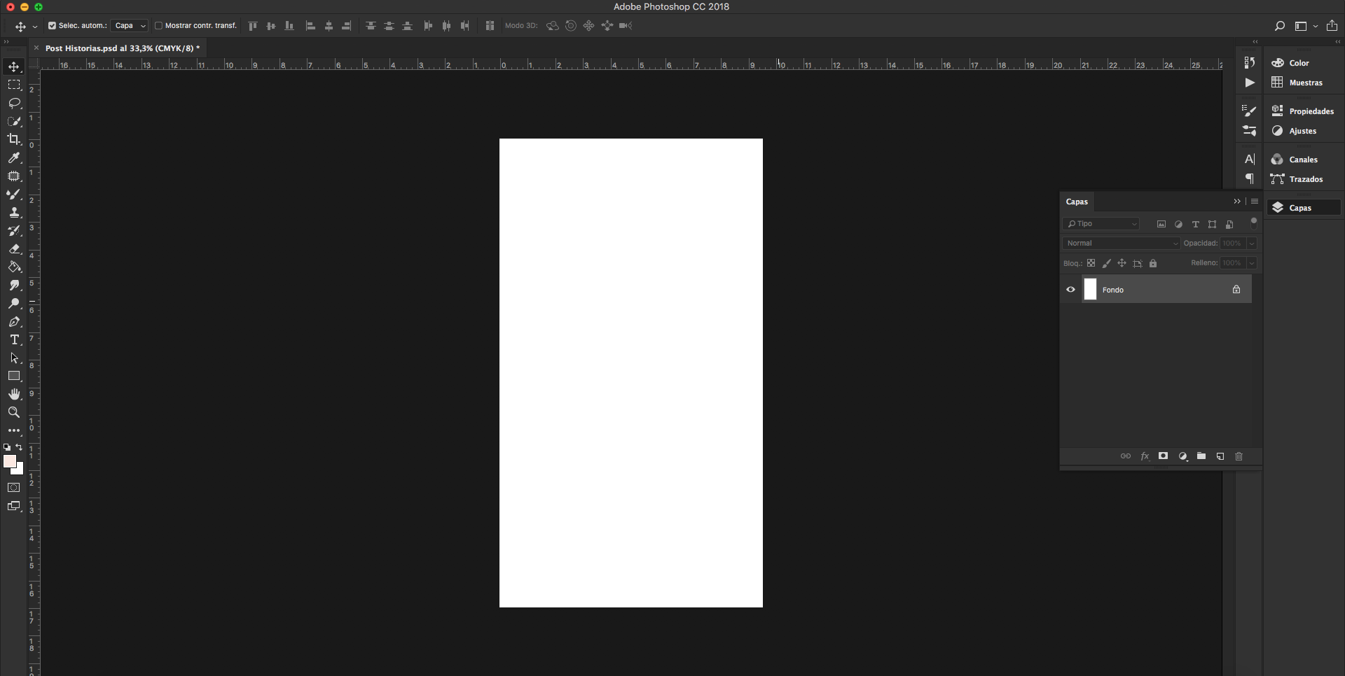This screenshot has height=676, width=1345.
Task: Open the workspace switcher icon
Action: pos(1301,26)
